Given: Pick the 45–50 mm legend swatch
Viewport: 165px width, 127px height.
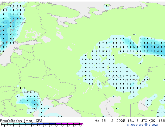Looking at the screenshot, I should [x=77, y=124].
